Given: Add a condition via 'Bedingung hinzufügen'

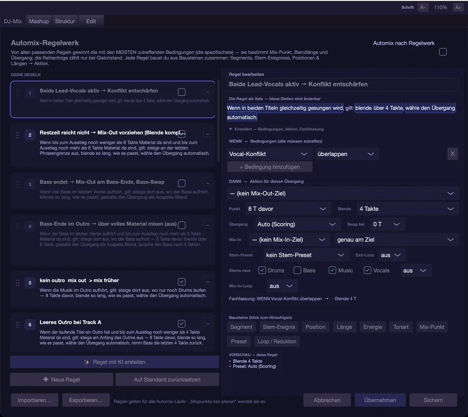Looking at the screenshot, I should 270,167.
